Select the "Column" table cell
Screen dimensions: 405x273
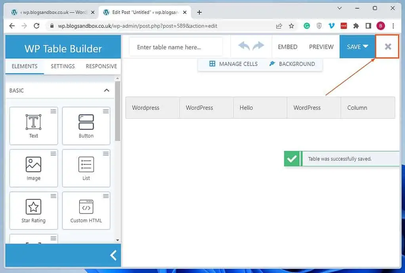click(368, 108)
